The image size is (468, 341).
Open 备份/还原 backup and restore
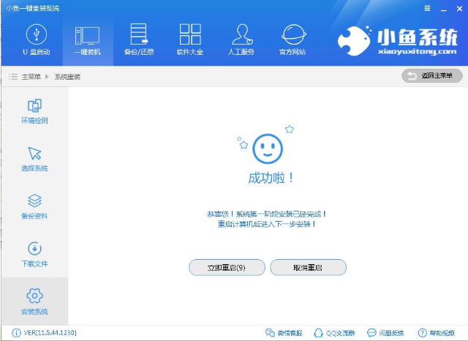(x=139, y=40)
